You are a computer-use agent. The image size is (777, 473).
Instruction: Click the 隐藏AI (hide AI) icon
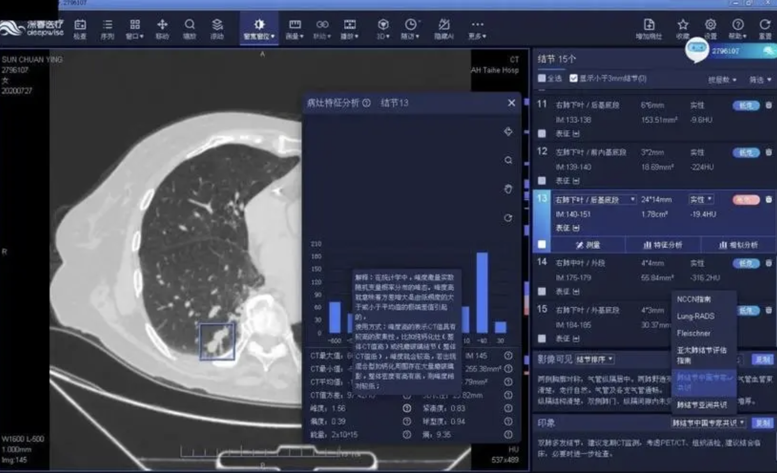(x=444, y=28)
